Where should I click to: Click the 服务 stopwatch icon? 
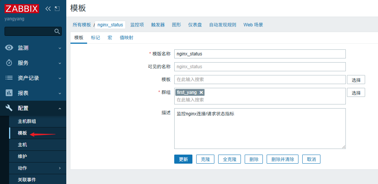(x=9, y=63)
